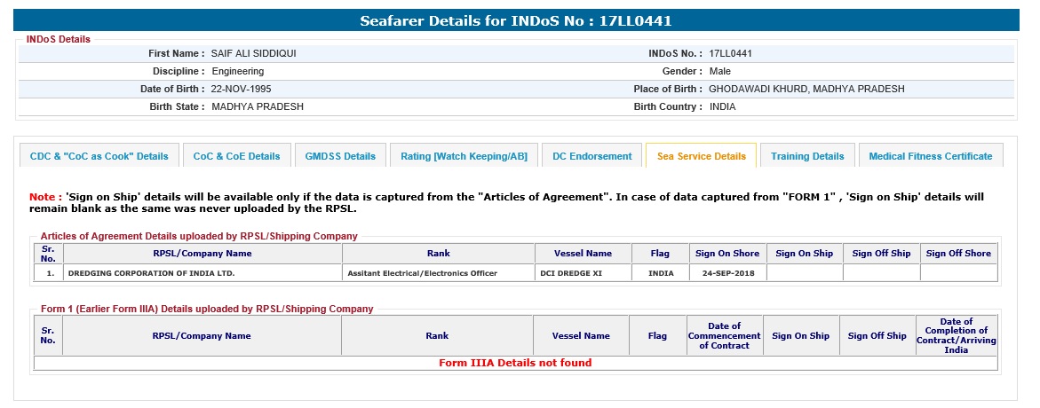Click the DCI DREDGE XI vessel name

click(571, 273)
